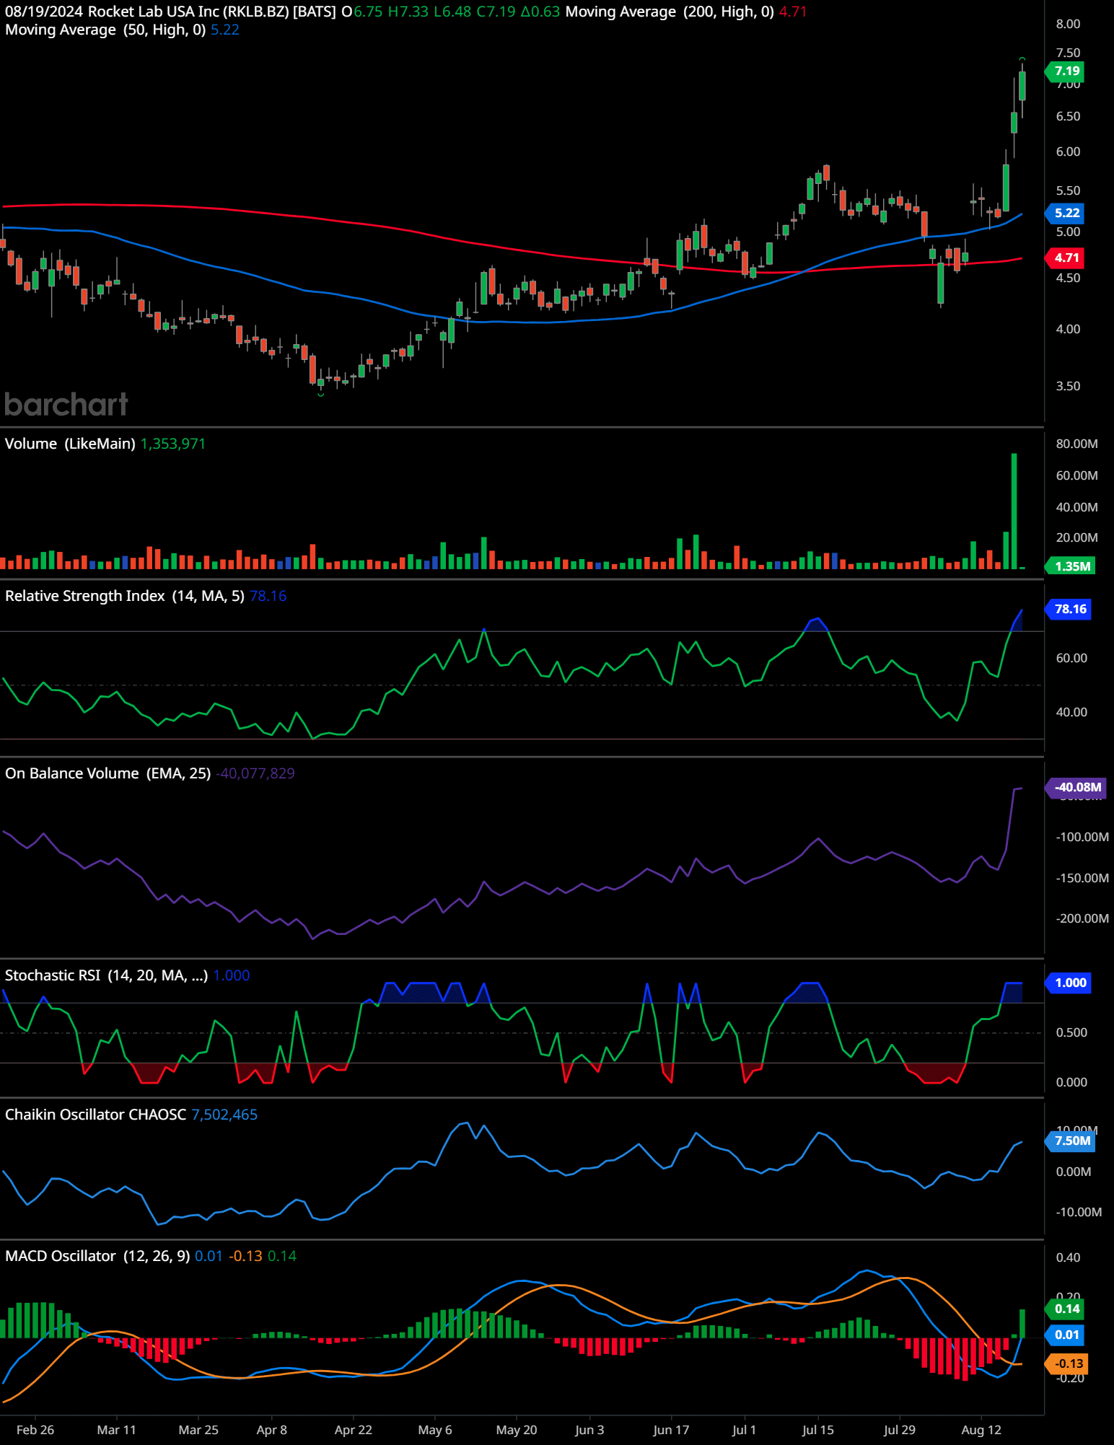Click the volume reading 1,353,971
Image resolution: width=1114 pixels, height=1445 pixels.
(x=173, y=444)
